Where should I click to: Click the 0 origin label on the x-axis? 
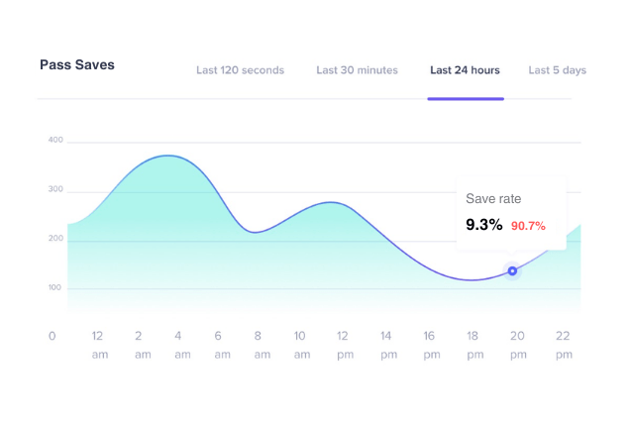tap(53, 336)
